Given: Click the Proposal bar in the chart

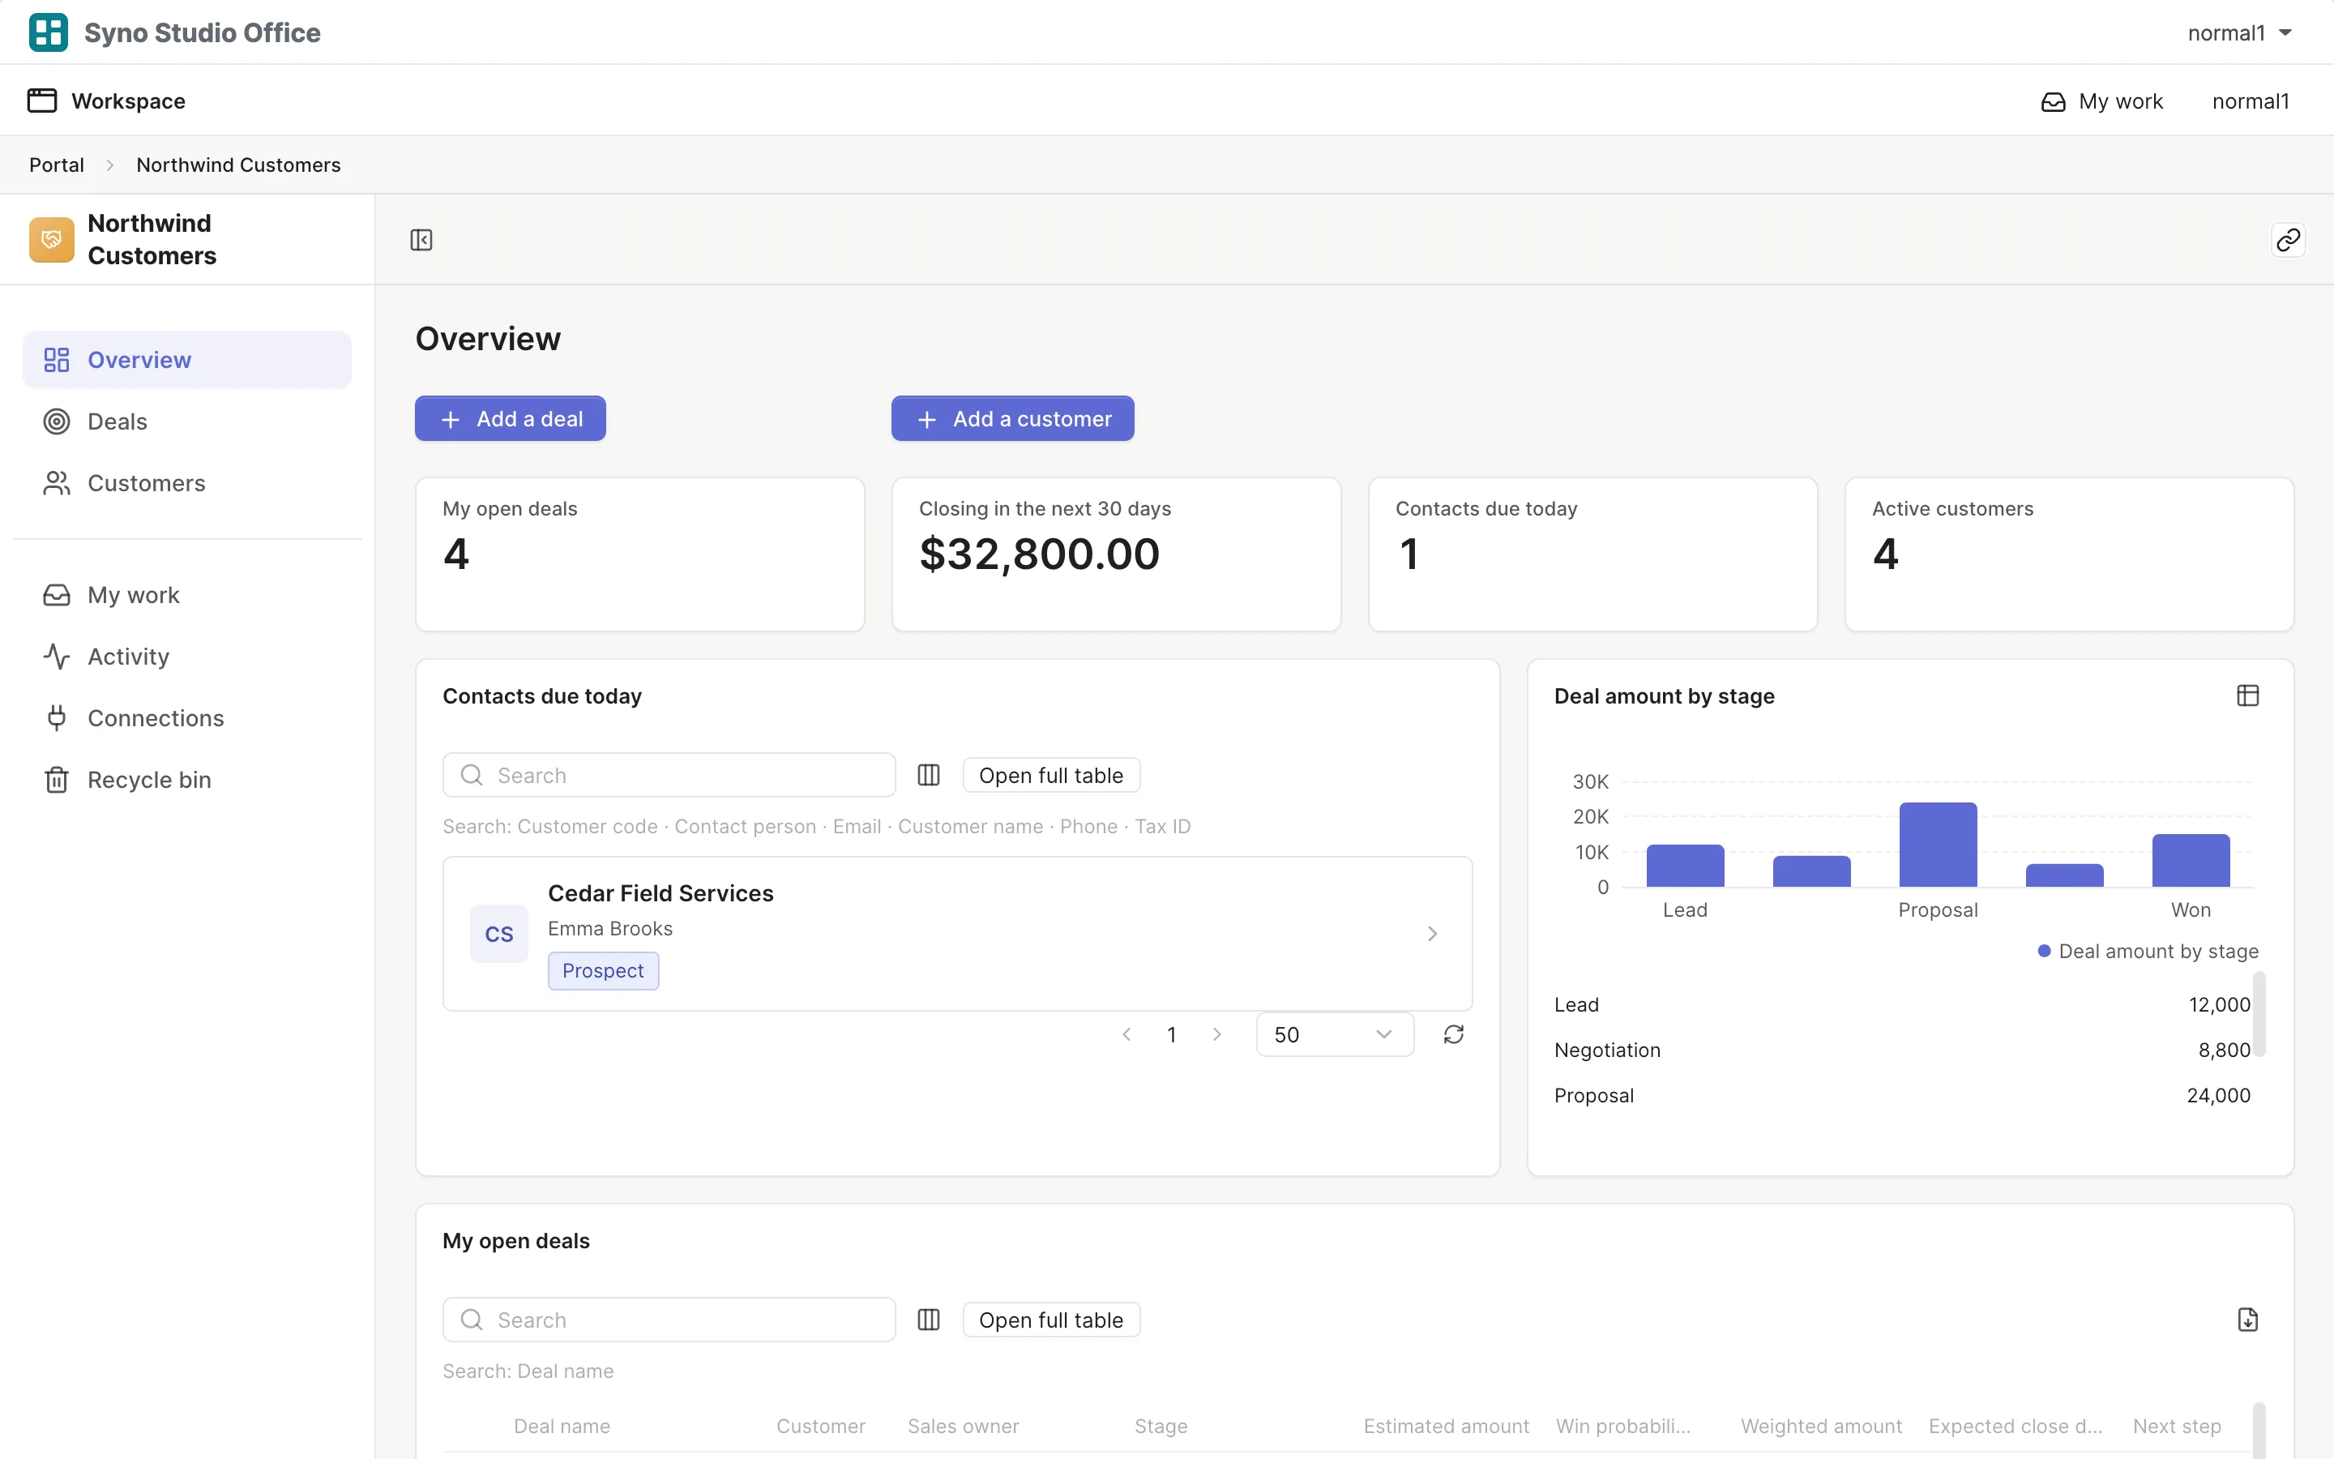Looking at the screenshot, I should coord(1938,845).
